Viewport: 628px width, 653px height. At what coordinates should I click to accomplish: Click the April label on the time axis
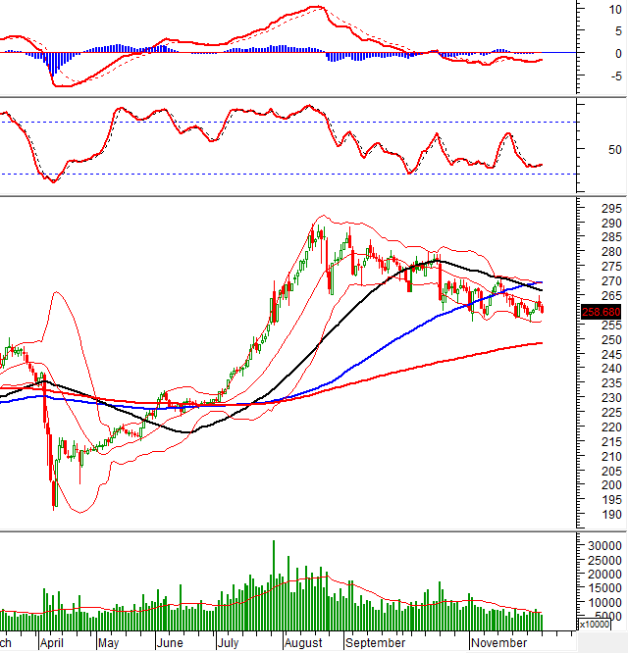pos(52,643)
